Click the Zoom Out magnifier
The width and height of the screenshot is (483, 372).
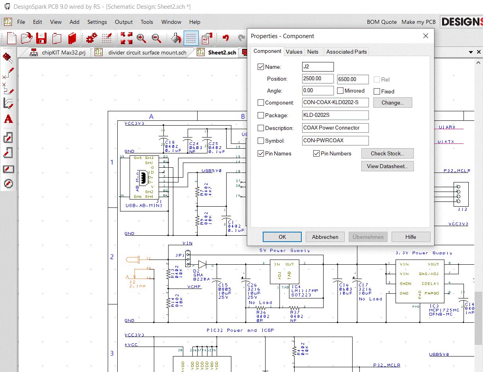point(156,38)
